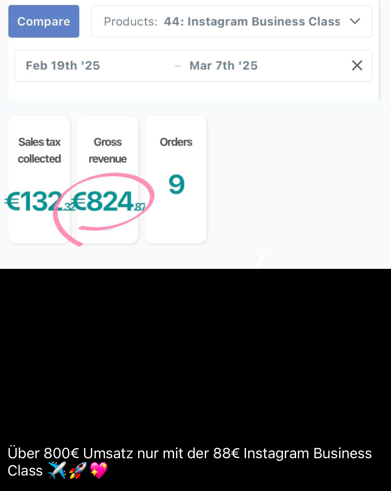This screenshot has height=491, width=391.
Task: Open the Products dropdown selector
Action: (x=232, y=21)
